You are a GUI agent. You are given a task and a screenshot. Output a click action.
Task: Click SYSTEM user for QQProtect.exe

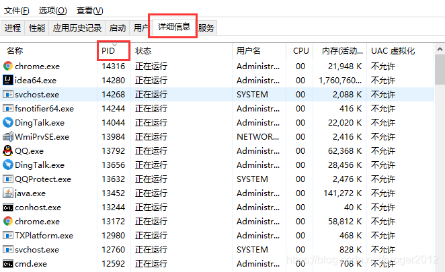[252, 179]
